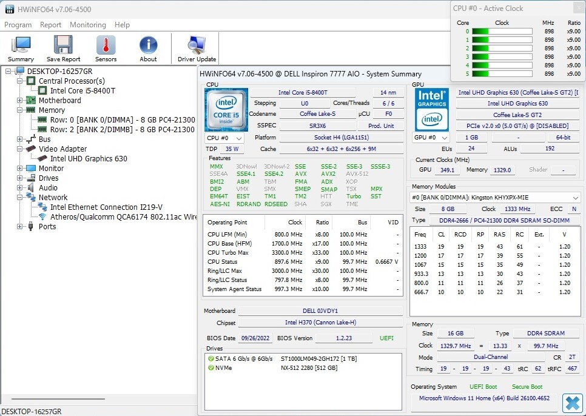Click the Central Processor(s) chip icon
This screenshot has width=586, height=416.
[31, 81]
